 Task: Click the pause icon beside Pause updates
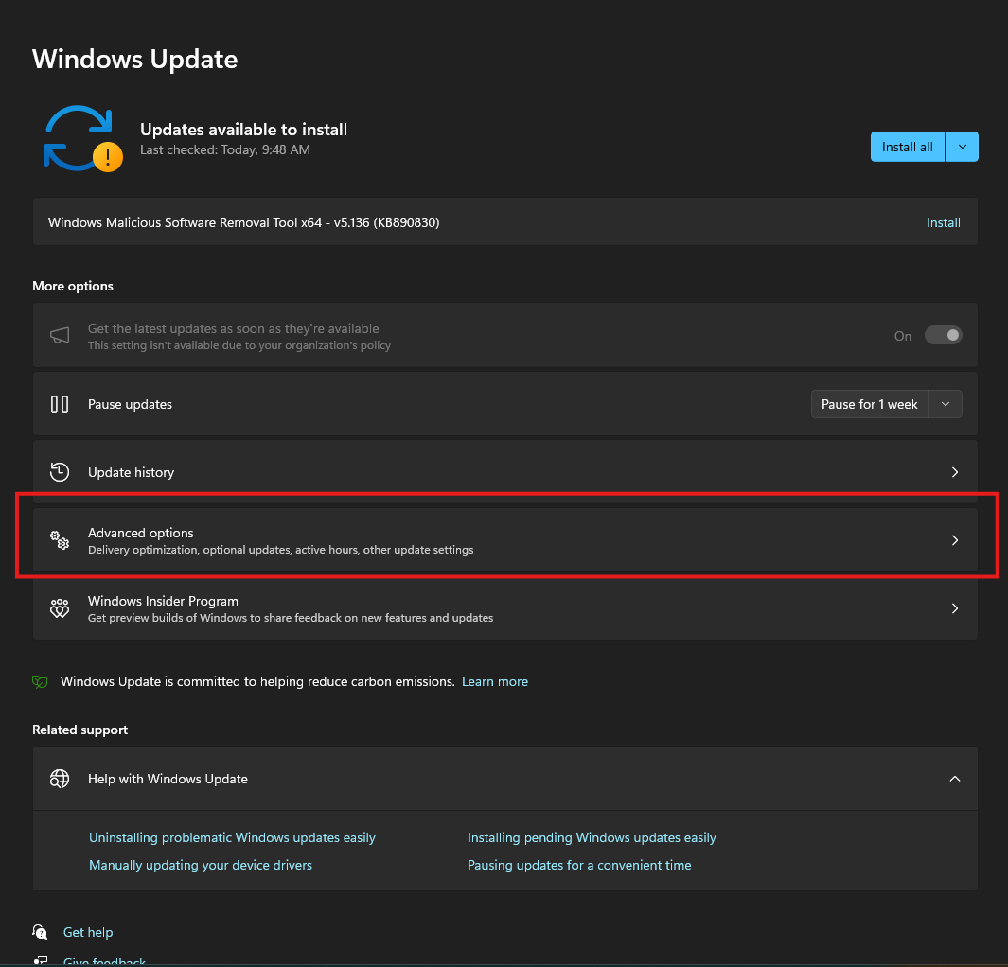pos(60,404)
